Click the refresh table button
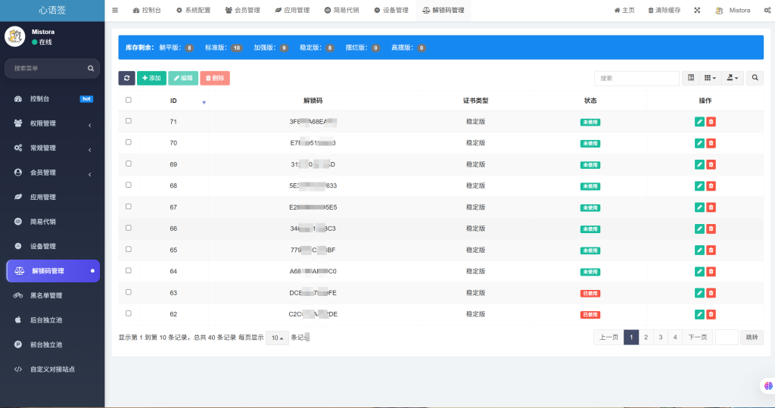The width and height of the screenshot is (775, 408). [x=126, y=78]
